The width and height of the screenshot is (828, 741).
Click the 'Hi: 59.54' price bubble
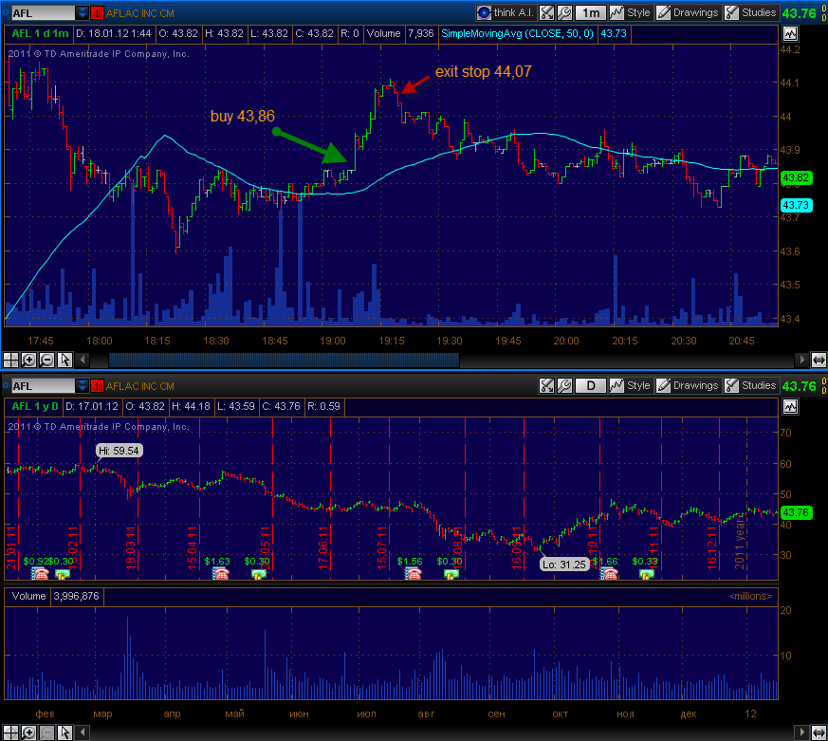pos(119,451)
